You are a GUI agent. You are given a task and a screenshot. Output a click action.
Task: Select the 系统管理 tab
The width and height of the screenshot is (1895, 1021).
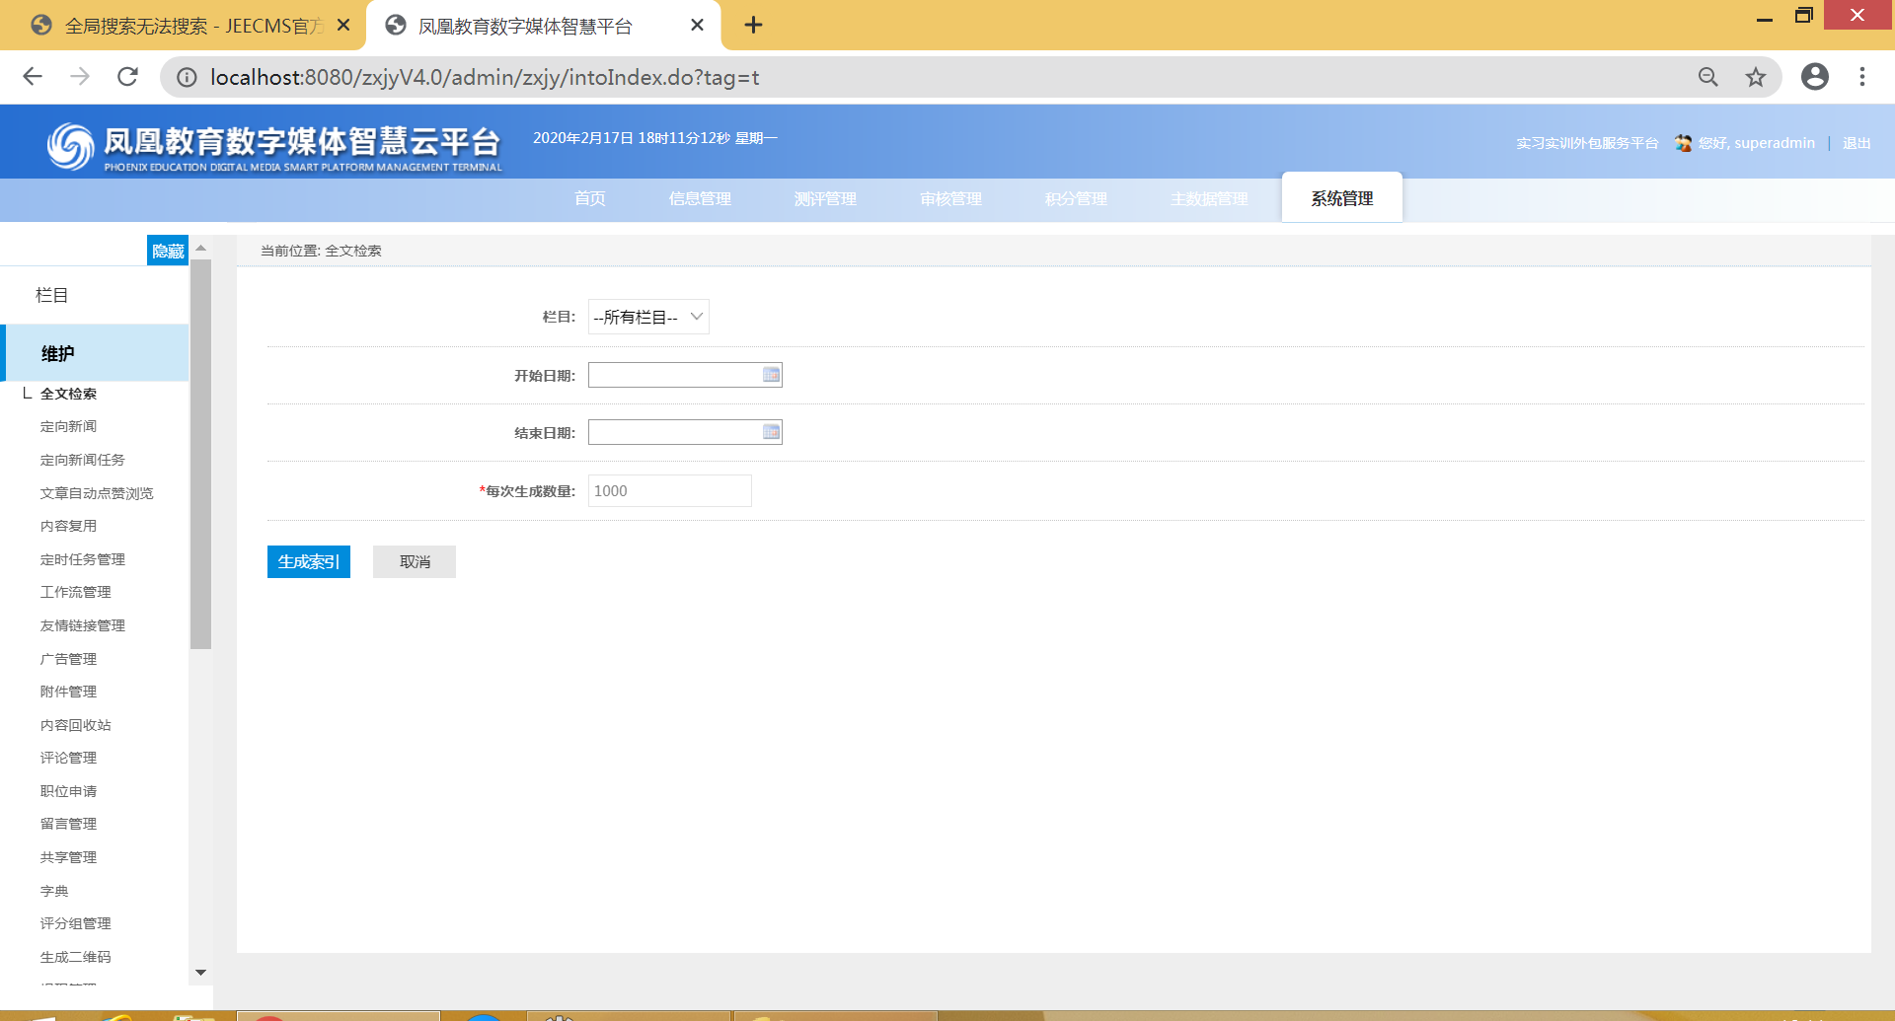1342,198
